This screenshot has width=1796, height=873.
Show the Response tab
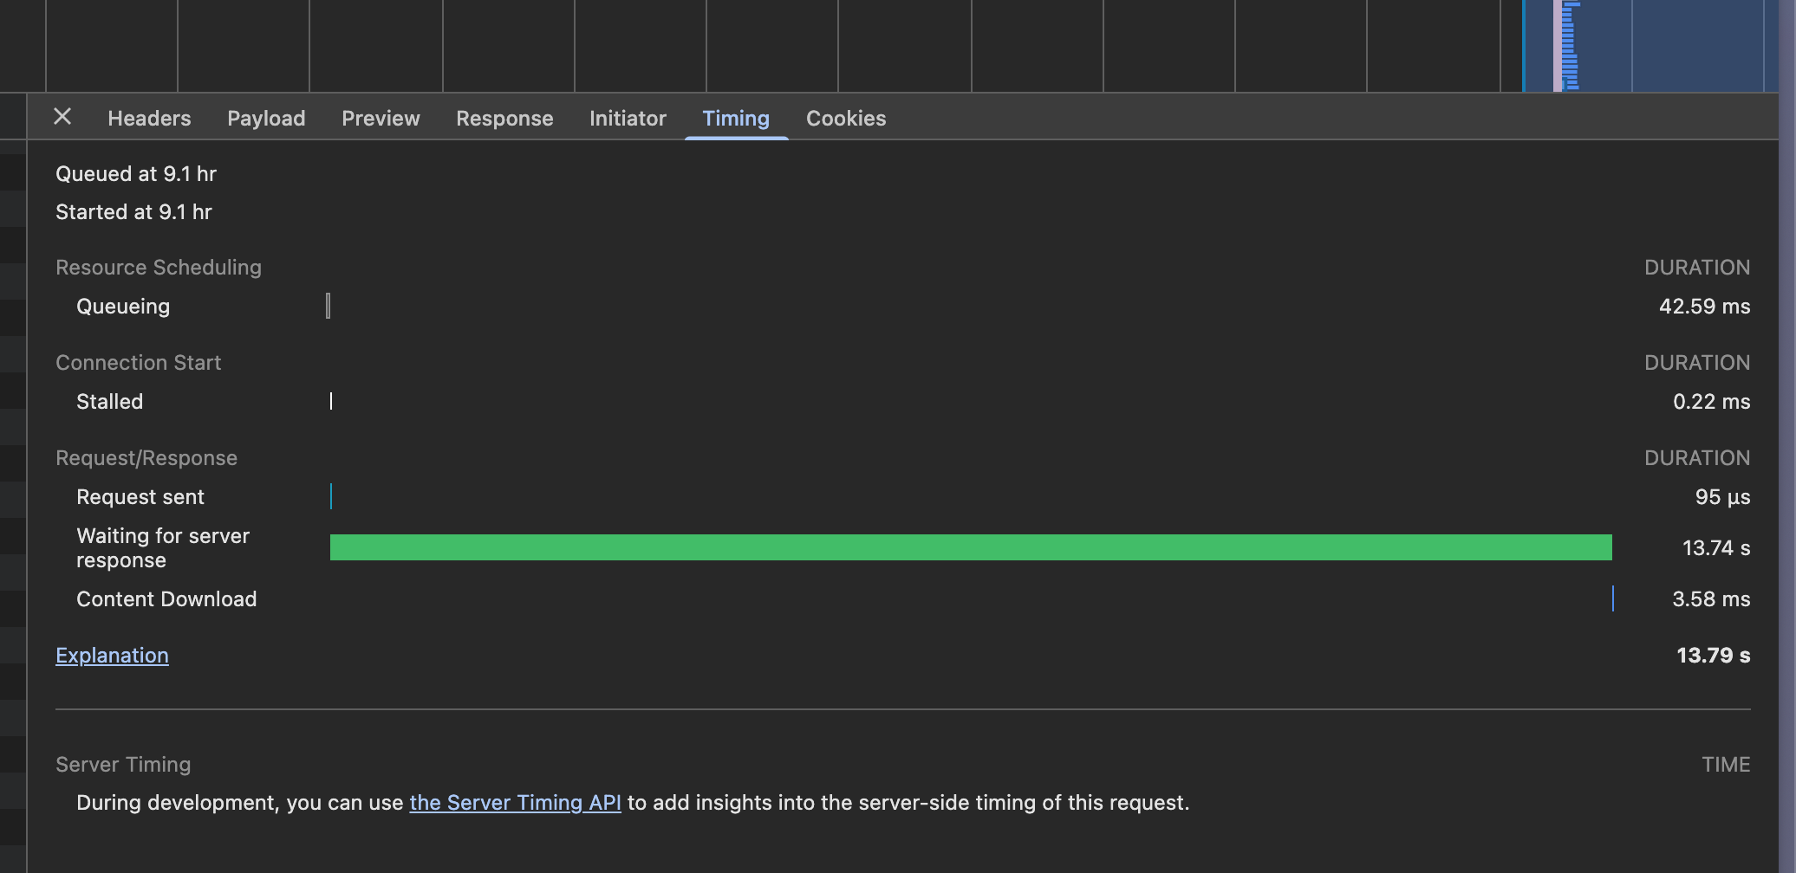504,119
